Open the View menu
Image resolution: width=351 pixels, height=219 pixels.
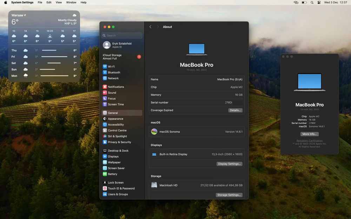coord(59,2)
